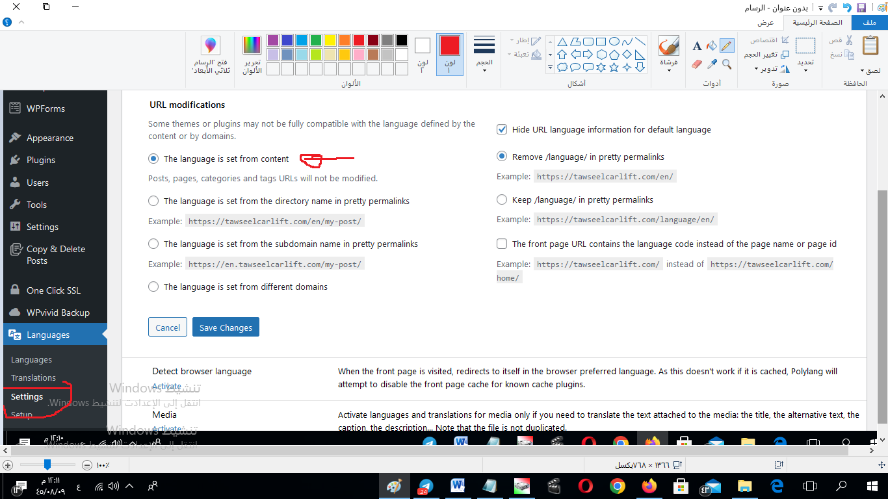Pick the Eraser tool

click(697, 64)
